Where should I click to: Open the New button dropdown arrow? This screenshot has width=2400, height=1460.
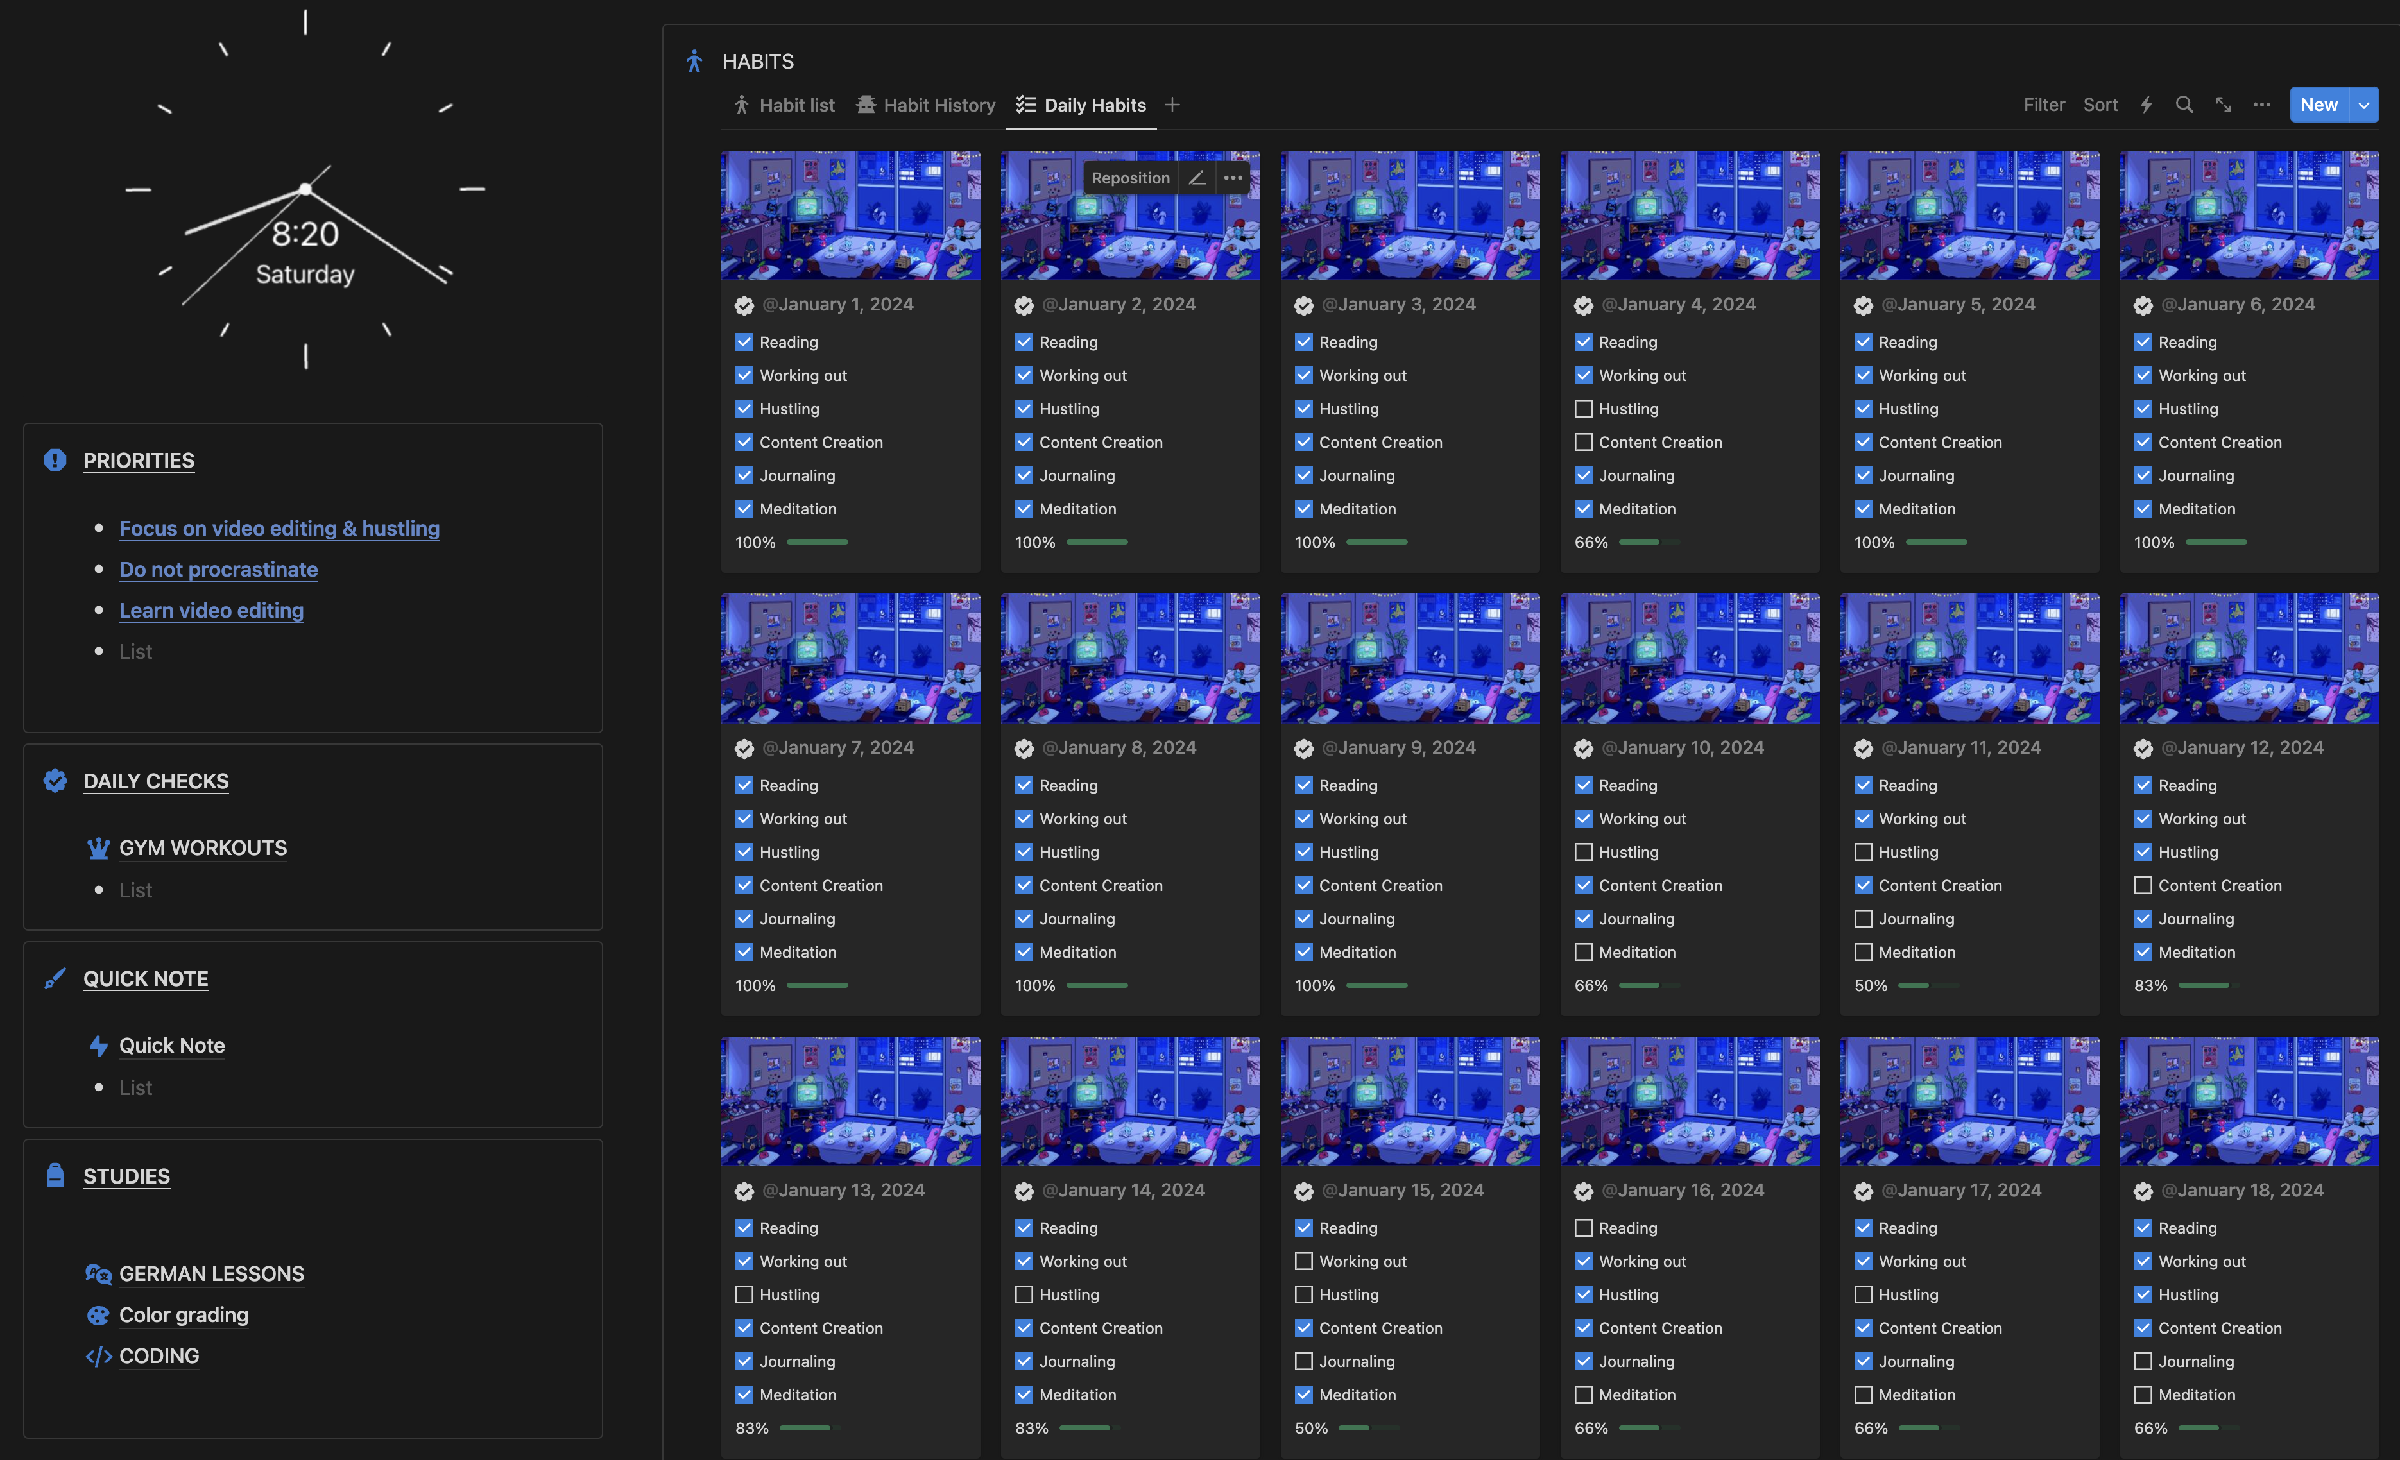[2364, 104]
